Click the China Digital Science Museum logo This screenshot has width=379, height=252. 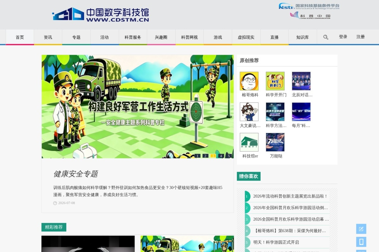coord(100,15)
